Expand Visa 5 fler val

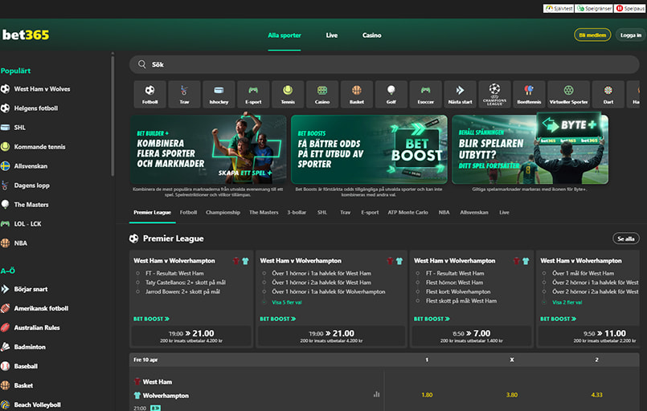point(286,302)
